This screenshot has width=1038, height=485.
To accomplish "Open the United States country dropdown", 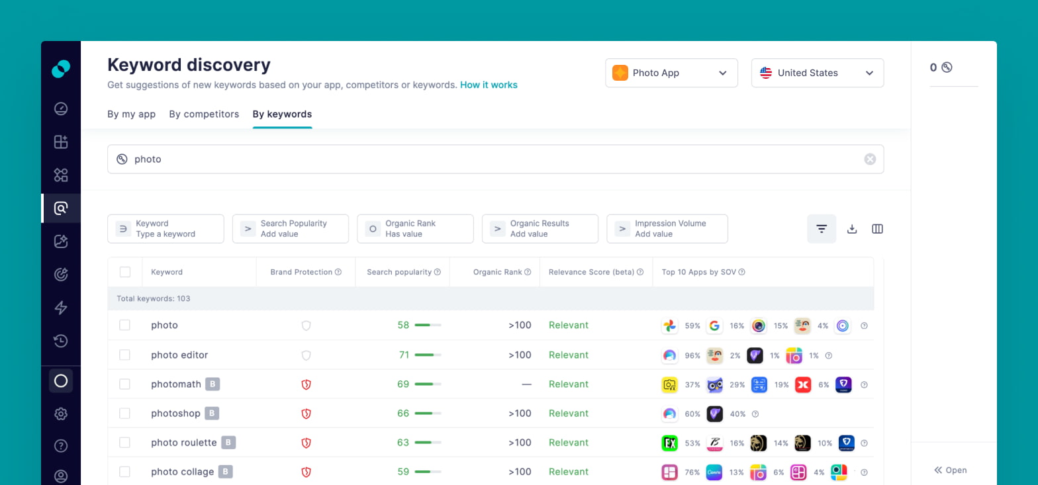I will (x=817, y=73).
